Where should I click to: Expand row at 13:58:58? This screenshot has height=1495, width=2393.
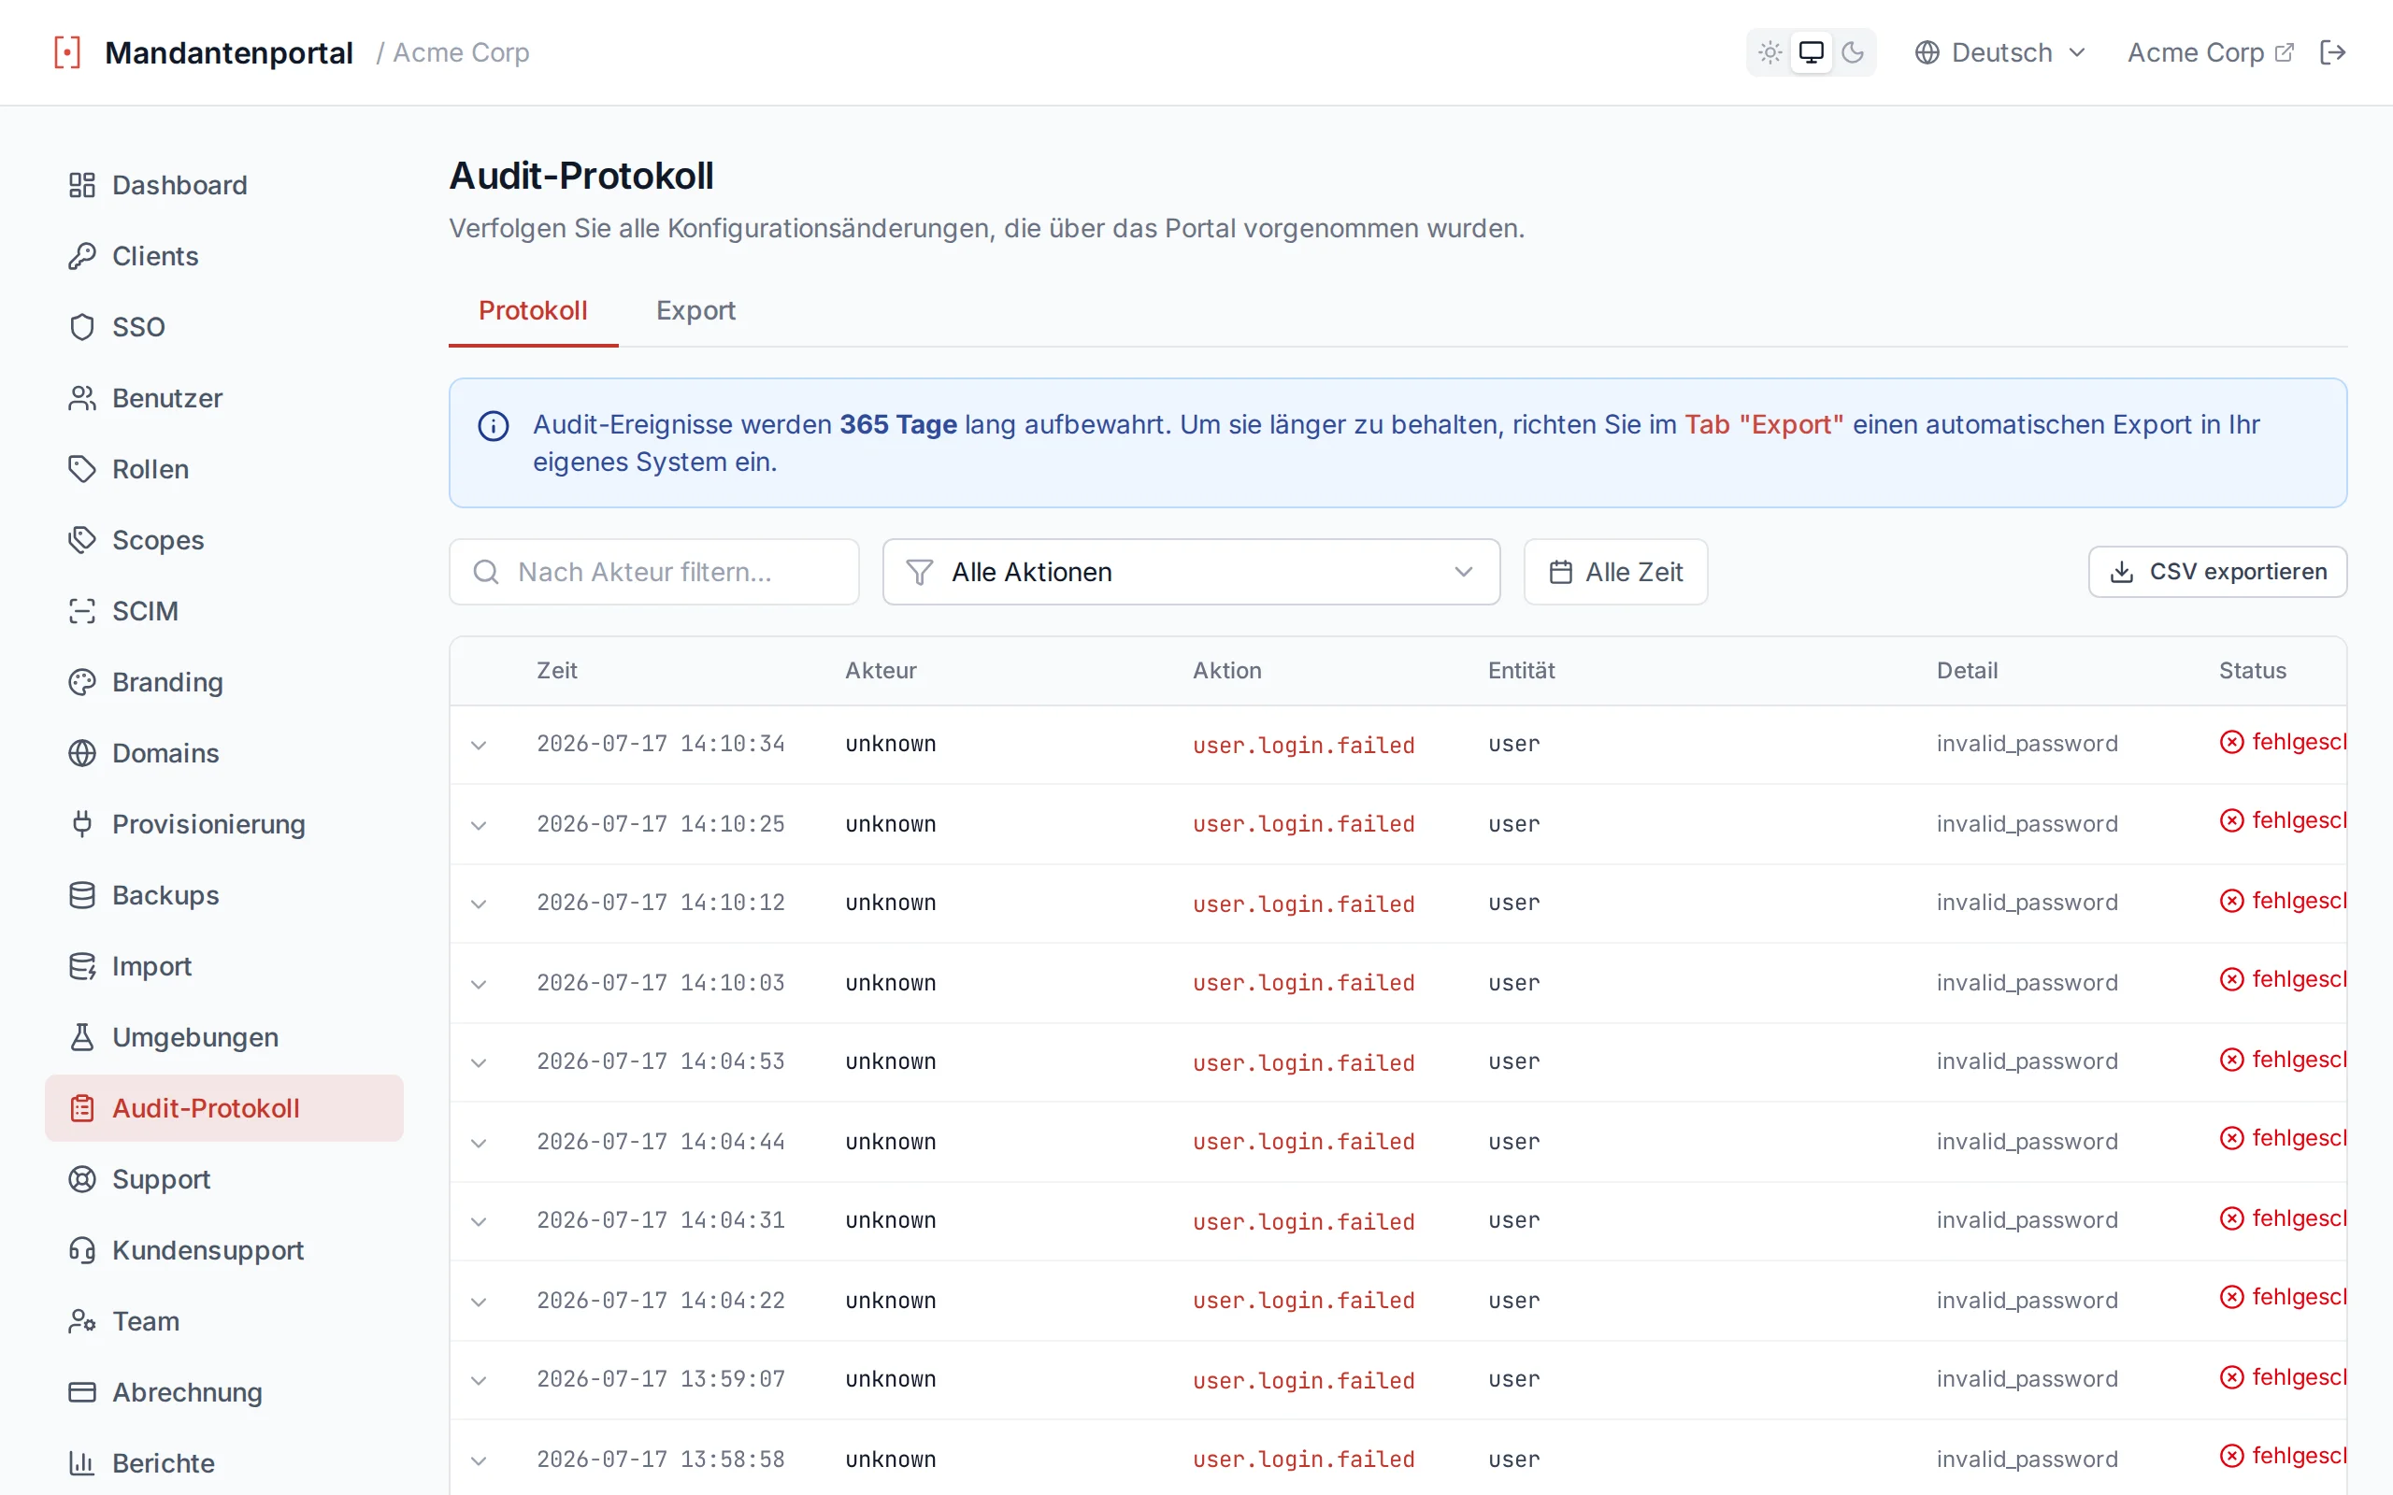coord(479,1460)
